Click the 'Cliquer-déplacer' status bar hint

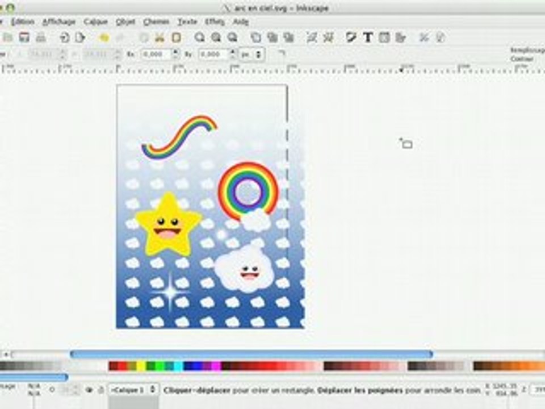coord(197,390)
